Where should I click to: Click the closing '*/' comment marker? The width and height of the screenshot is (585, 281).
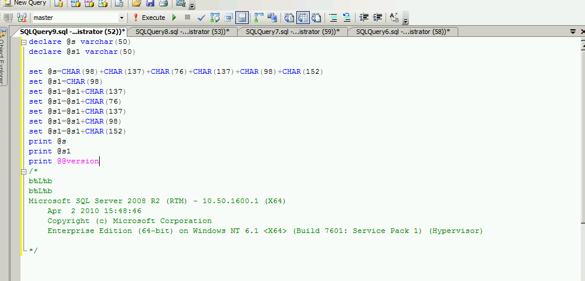pos(33,251)
